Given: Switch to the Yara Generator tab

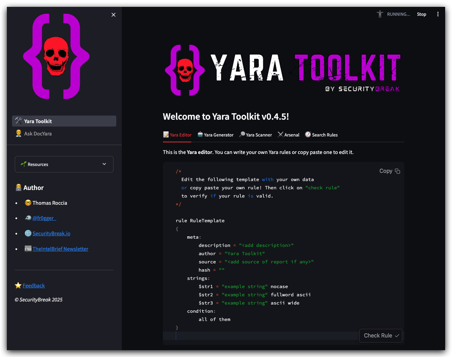Looking at the screenshot, I should click(215, 135).
